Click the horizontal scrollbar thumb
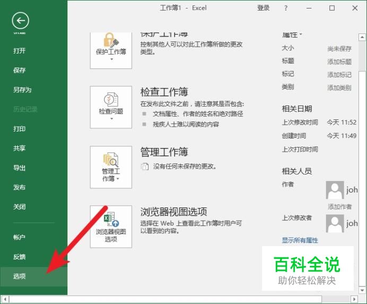 click(165, 299)
